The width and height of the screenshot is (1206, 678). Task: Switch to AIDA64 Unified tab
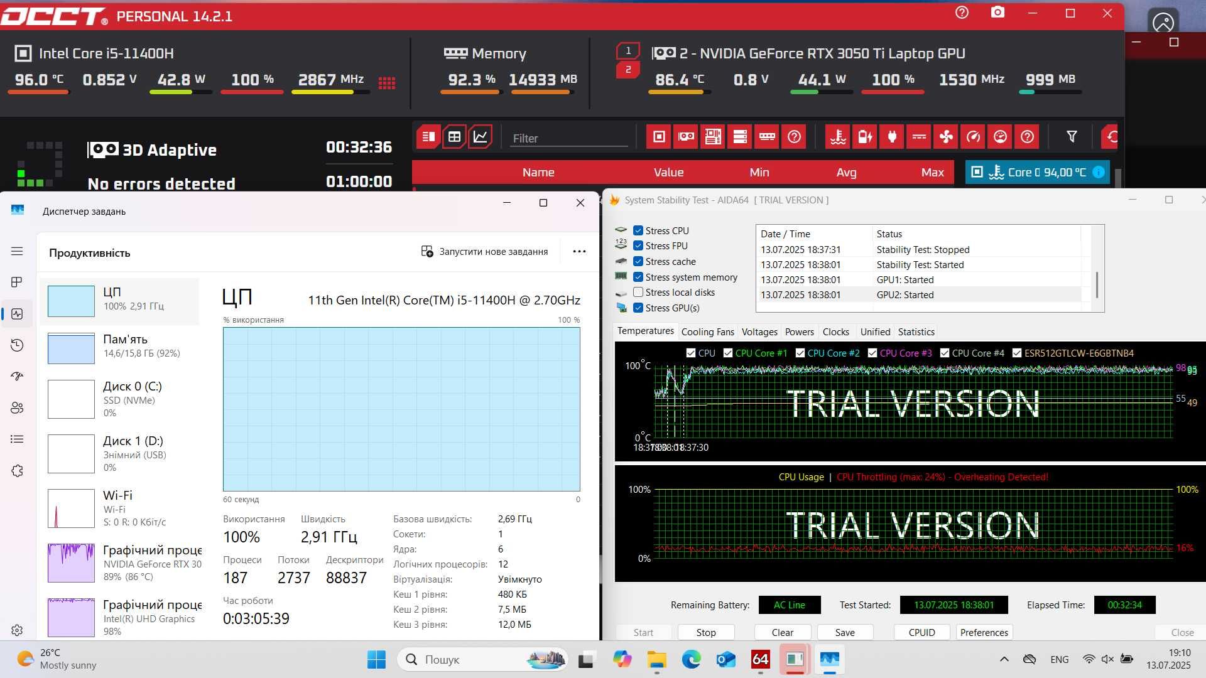[x=875, y=331]
